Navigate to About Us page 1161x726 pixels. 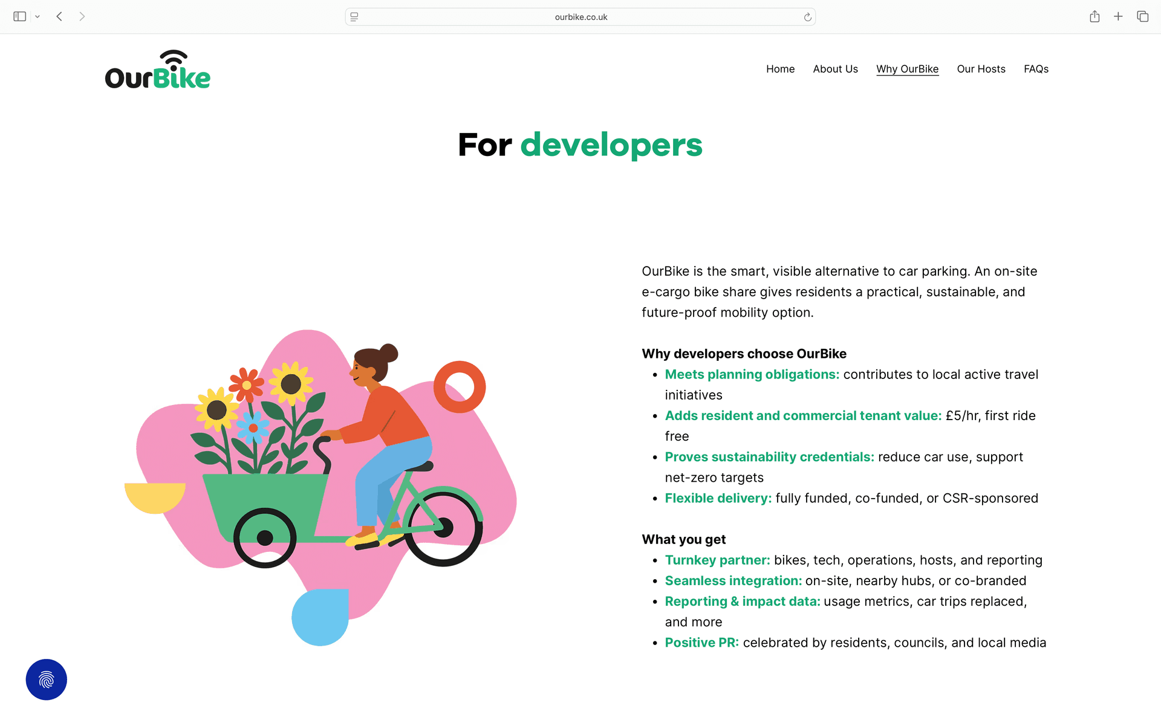835,69
